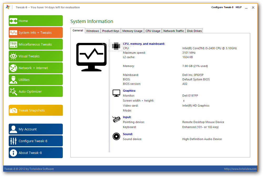Click the Sound speaker icon
This screenshot has height=177, width=263.
pos(116,137)
